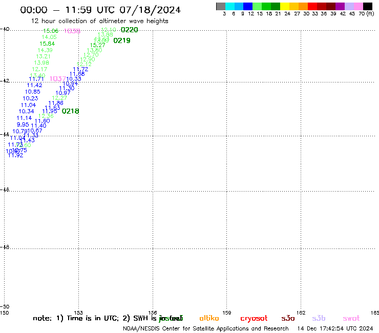This screenshot has height=333, width=379.
Task: Click wave height value 15.06
Action: [x=51, y=31]
